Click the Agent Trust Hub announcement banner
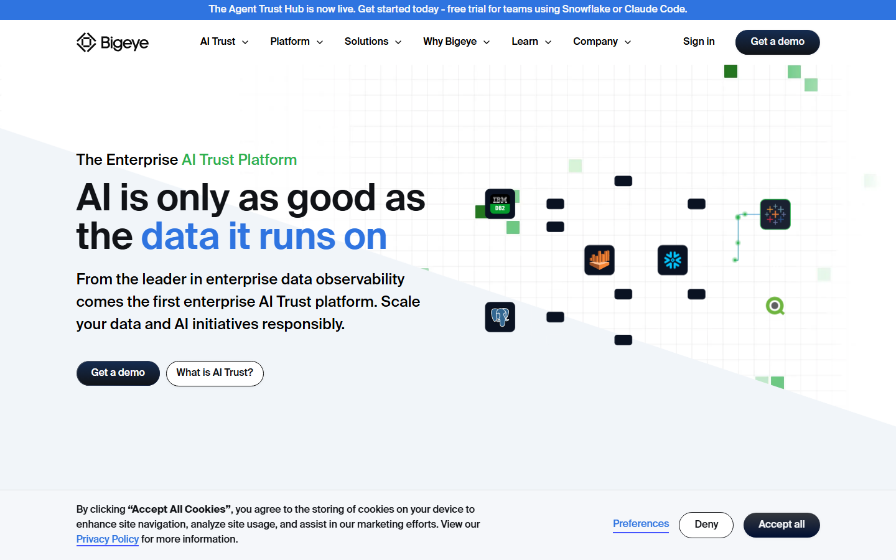896x560 pixels. (x=448, y=9)
